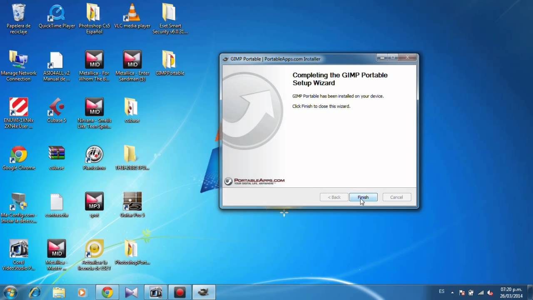Open the Action Center flag icon
The width and height of the screenshot is (533, 300).
462,292
